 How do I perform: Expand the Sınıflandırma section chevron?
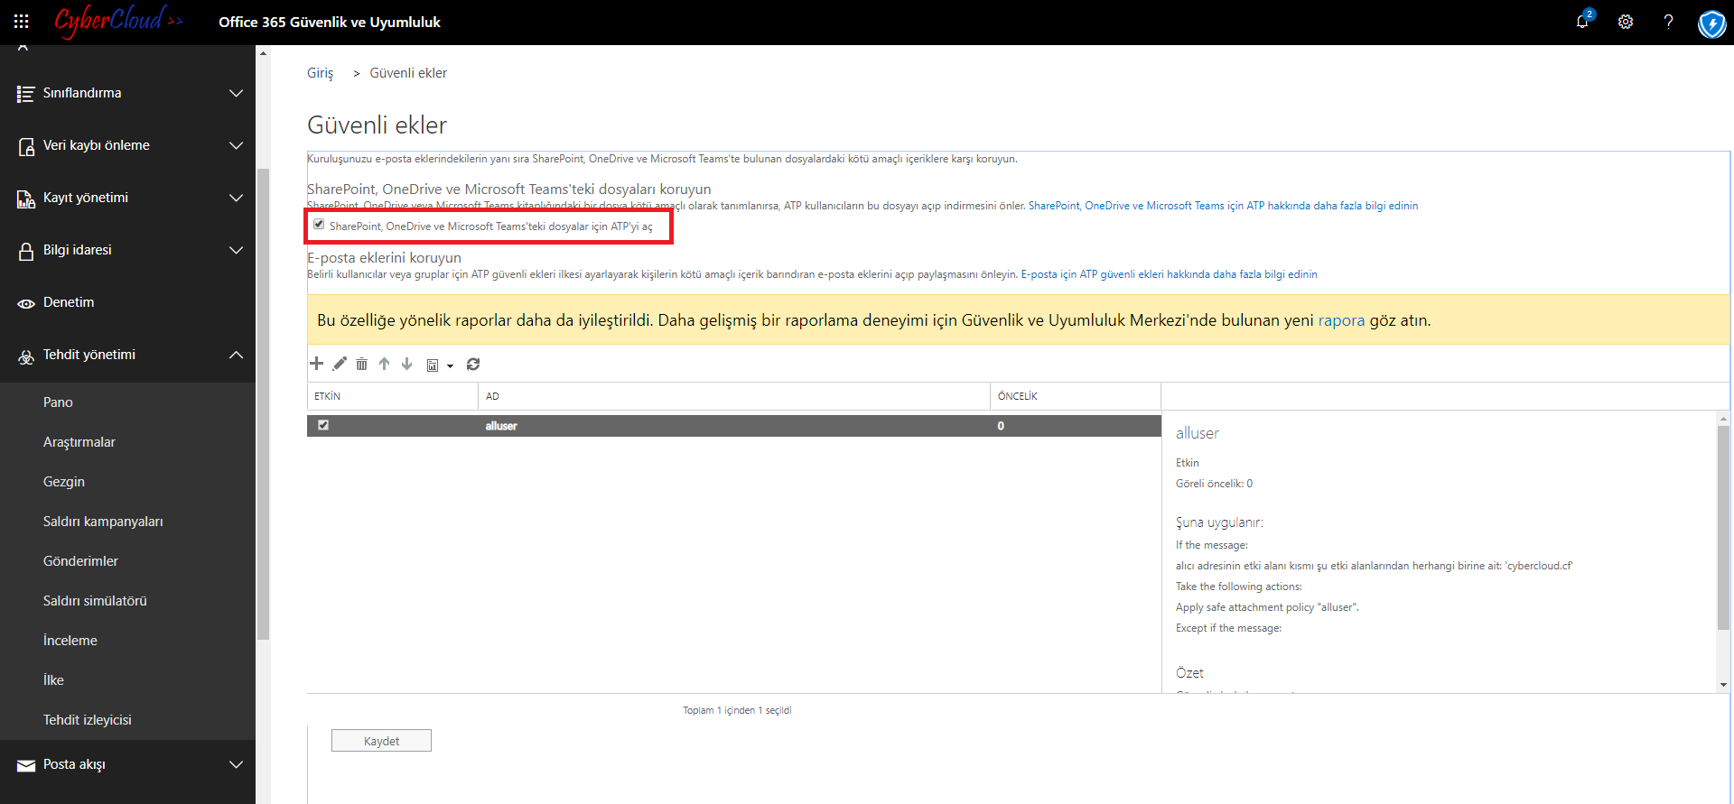click(237, 93)
